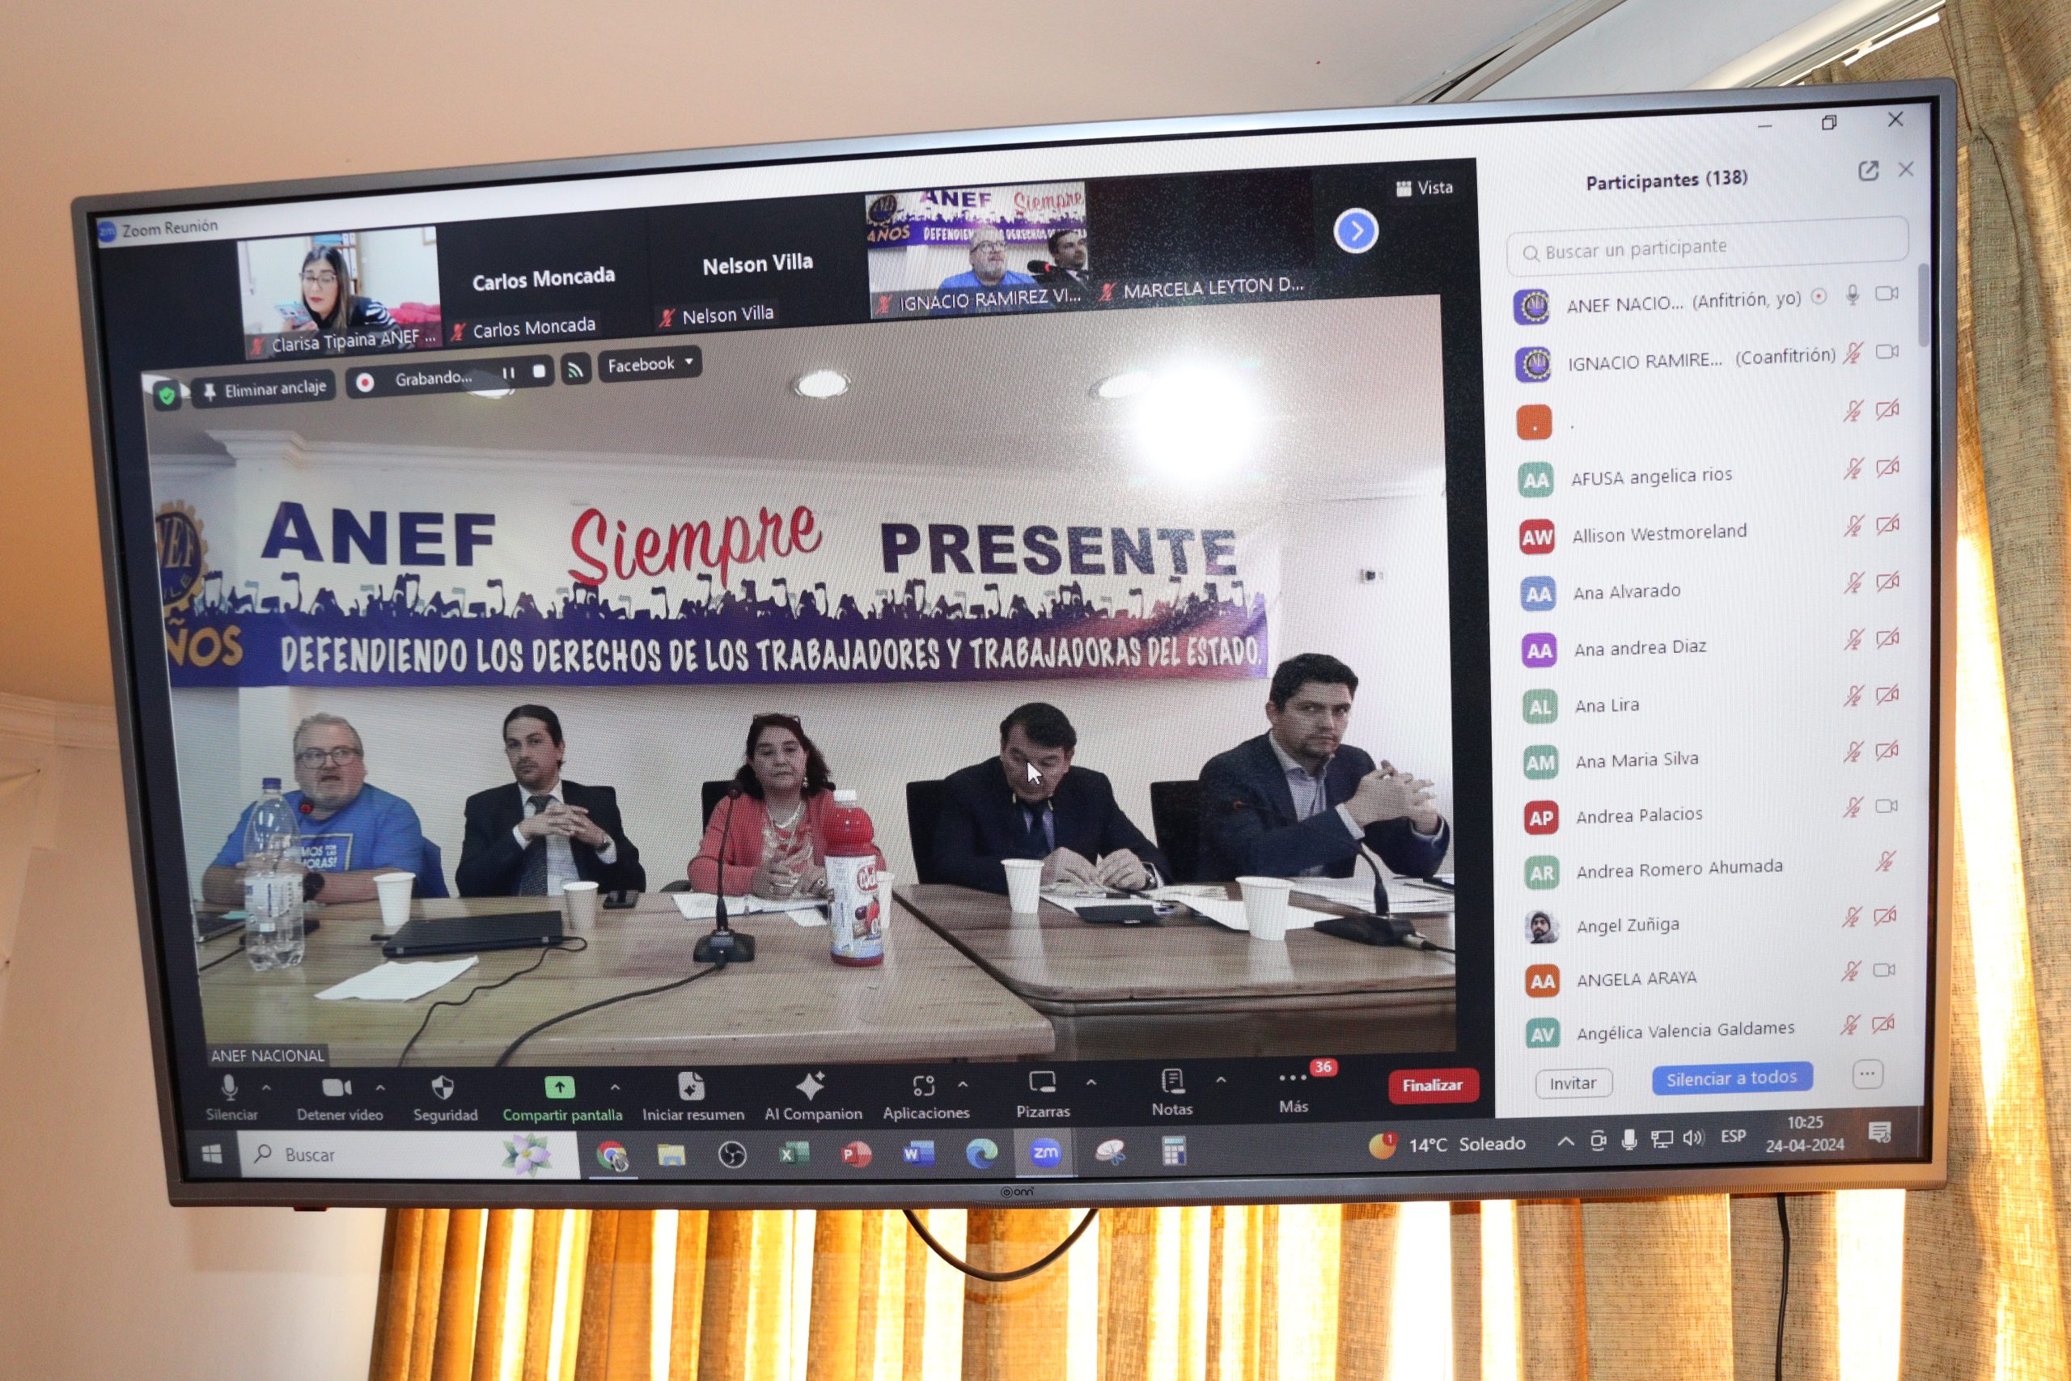This screenshot has height=1381, width=2071.
Task: Select Clarisa Tipaina's video thumbnail
Action: (x=340, y=294)
